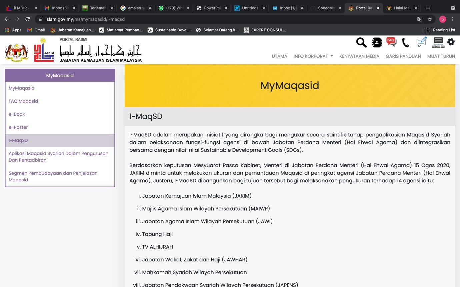Click the Malaysia coat of arms logo
Viewport: 460px width, 287px height.
17,52
